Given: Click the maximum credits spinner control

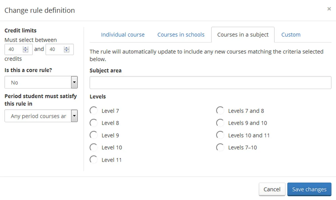Looking at the screenshot, I should click(x=67, y=49).
